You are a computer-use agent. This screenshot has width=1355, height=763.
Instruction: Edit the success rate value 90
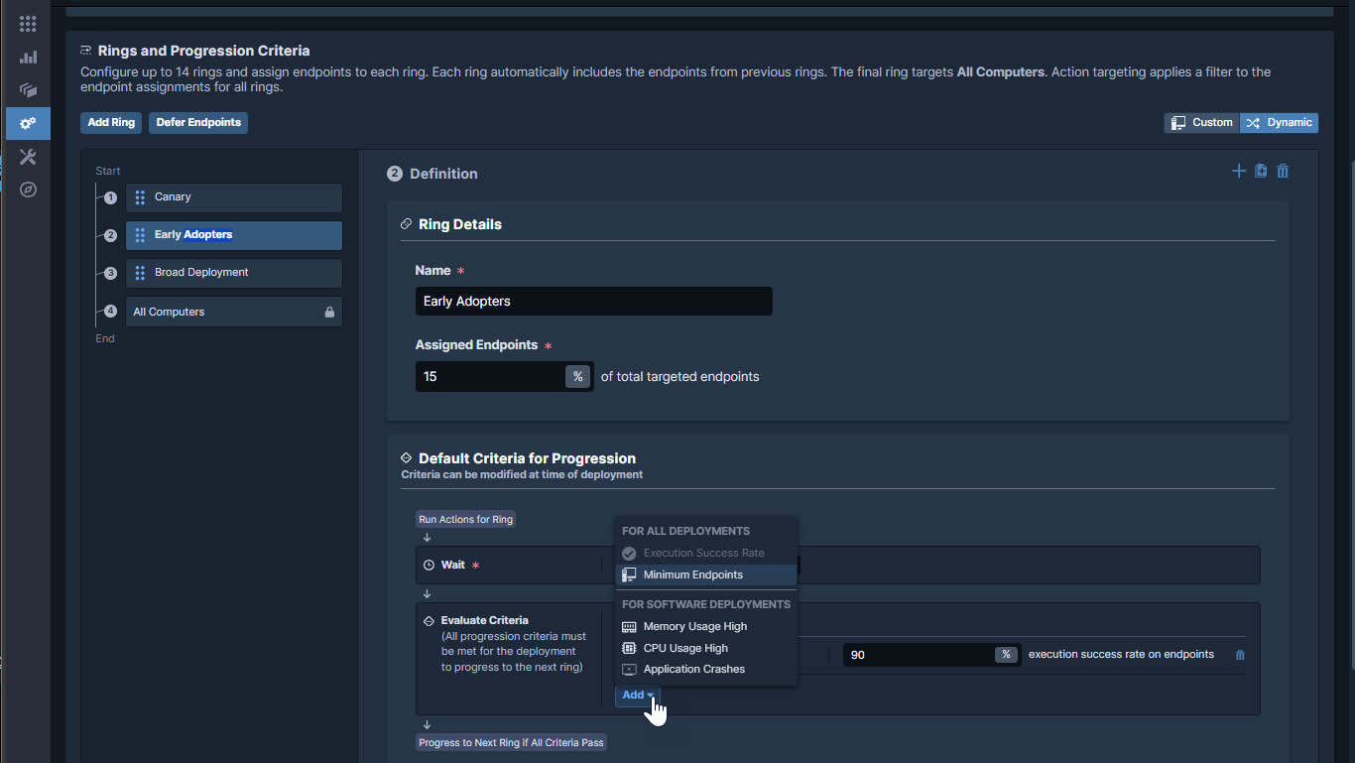coord(919,655)
